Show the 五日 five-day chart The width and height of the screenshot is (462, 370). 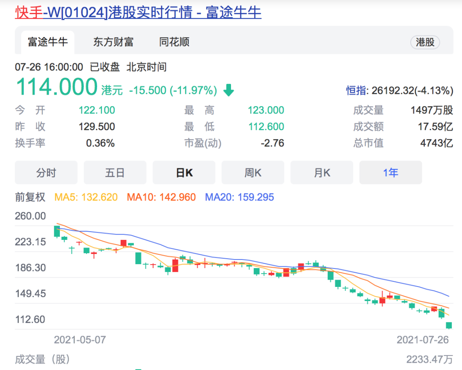tap(115, 173)
